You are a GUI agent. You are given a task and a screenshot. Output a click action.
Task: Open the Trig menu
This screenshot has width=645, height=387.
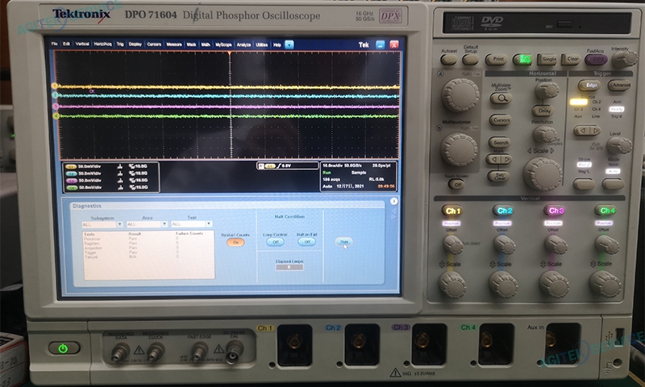point(119,44)
